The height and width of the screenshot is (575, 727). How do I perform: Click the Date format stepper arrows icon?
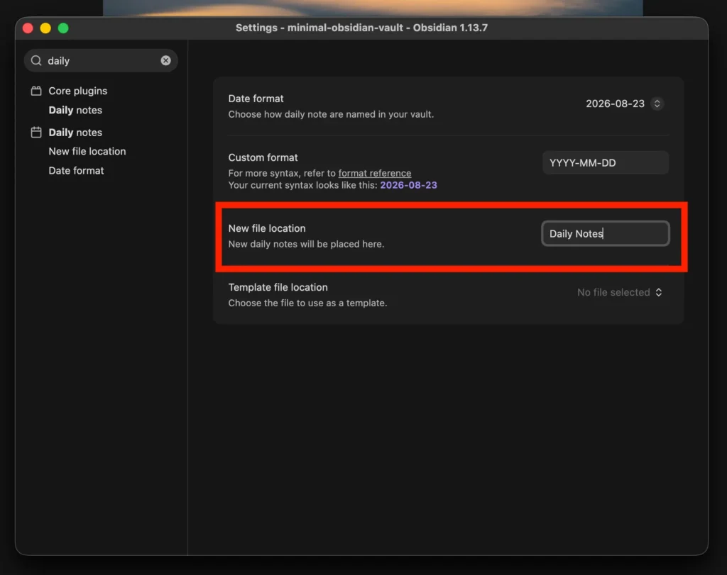pyautogui.click(x=657, y=104)
